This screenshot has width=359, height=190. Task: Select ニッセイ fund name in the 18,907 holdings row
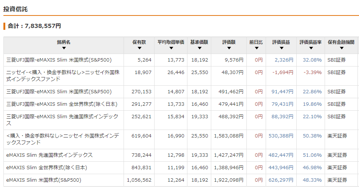click(63, 76)
